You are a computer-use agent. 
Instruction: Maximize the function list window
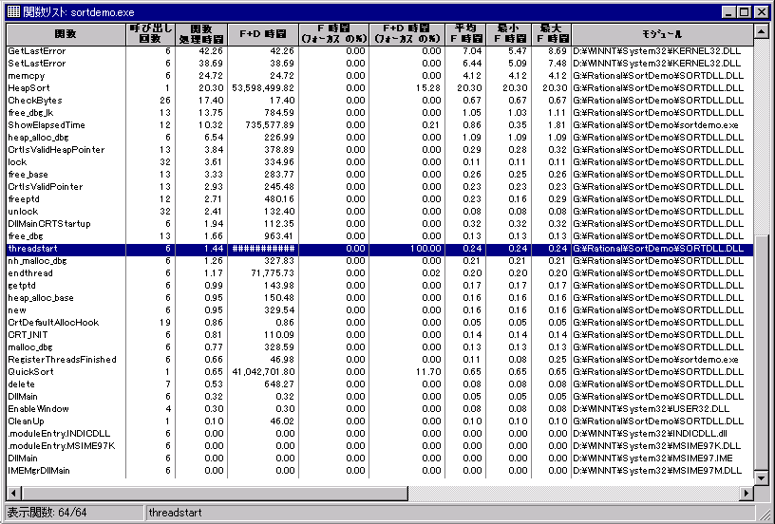coord(744,11)
